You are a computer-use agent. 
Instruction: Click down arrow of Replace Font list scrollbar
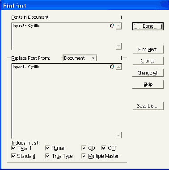pyautogui.click(x=118, y=135)
